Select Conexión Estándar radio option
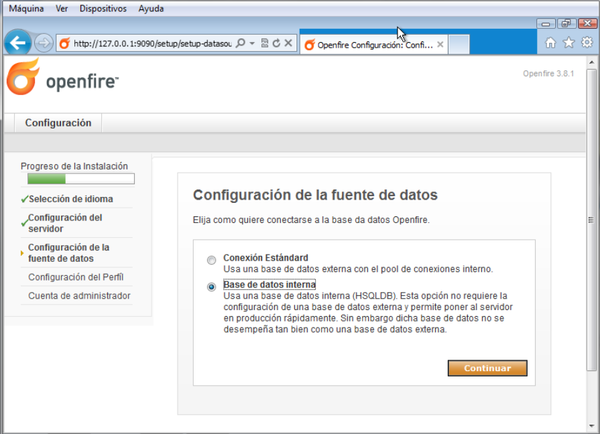Screen dimensions: 600x434 (212, 260)
